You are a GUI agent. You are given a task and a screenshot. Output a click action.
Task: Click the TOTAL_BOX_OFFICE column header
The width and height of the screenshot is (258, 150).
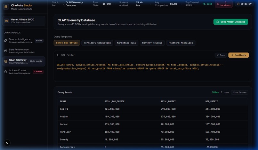click(115, 101)
